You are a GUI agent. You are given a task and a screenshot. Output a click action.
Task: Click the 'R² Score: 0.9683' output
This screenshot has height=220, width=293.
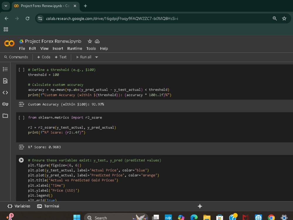point(45,147)
